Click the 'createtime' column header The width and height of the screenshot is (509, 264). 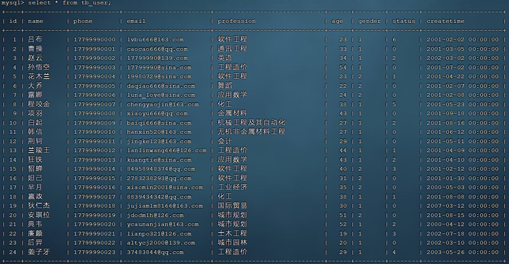[x=445, y=21]
